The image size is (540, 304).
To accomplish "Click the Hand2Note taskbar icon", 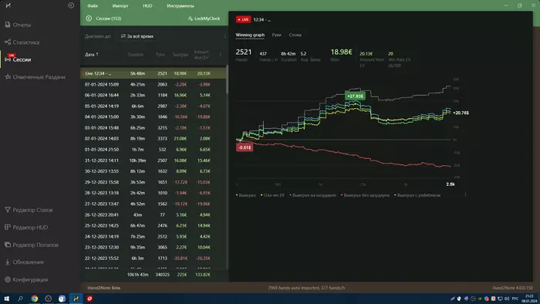I will pos(76,299).
